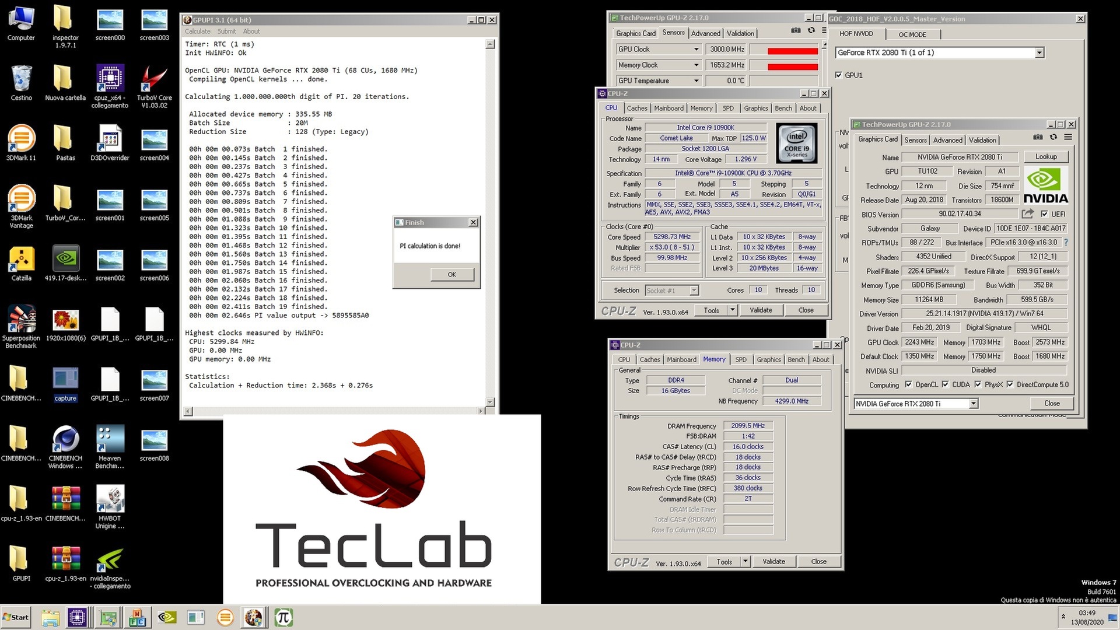Click Validate in the upper CPU-Z window
Viewport: 1120px width, 630px height.
point(761,310)
